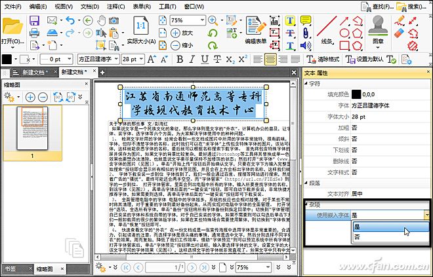Justify text alignment
The height and width of the screenshot is (277, 433).
pyautogui.click(x=295, y=59)
